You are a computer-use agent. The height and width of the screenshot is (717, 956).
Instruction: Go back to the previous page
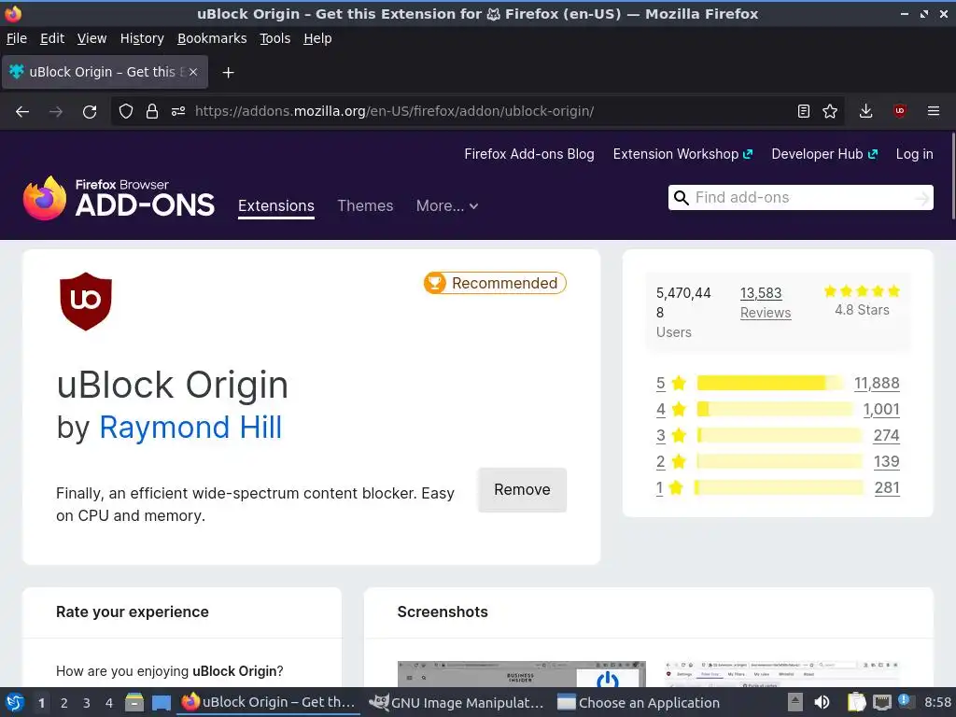tap(22, 112)
